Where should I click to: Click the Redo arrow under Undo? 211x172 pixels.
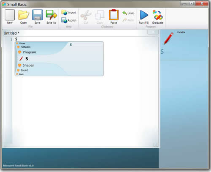(x=128, y=20)
